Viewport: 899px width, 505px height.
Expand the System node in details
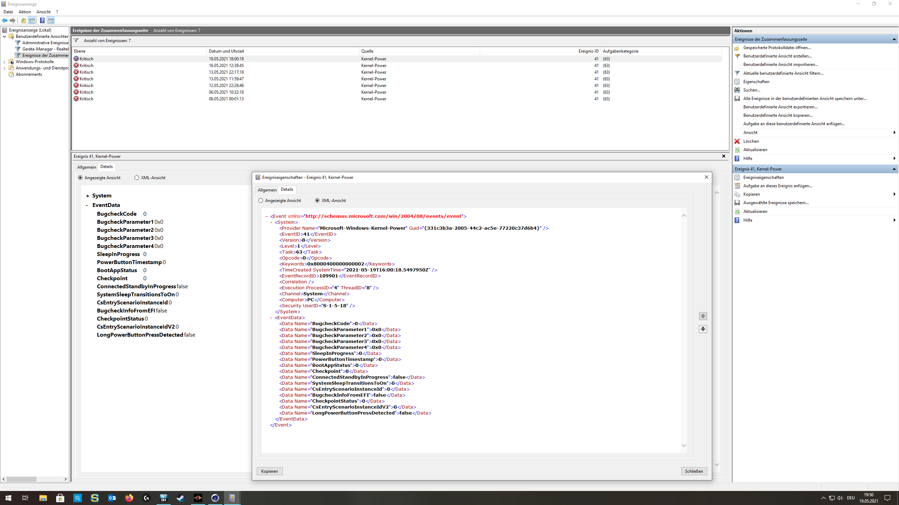tap(87, 196)
